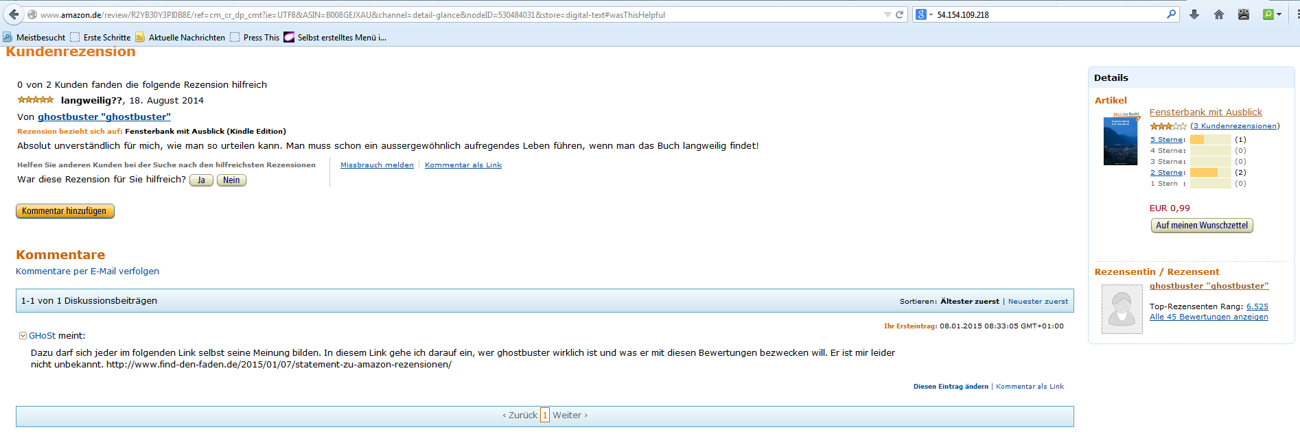
Task: Click the Top-Rezensenten rank 6.525 link
Action: tap(1257, 307)
